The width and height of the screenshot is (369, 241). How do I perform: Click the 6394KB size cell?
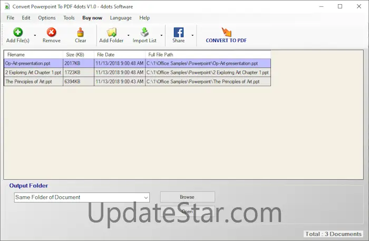(79, 81)
